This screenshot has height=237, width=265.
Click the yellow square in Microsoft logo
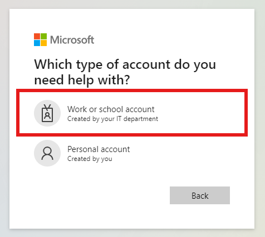(43, 43)
